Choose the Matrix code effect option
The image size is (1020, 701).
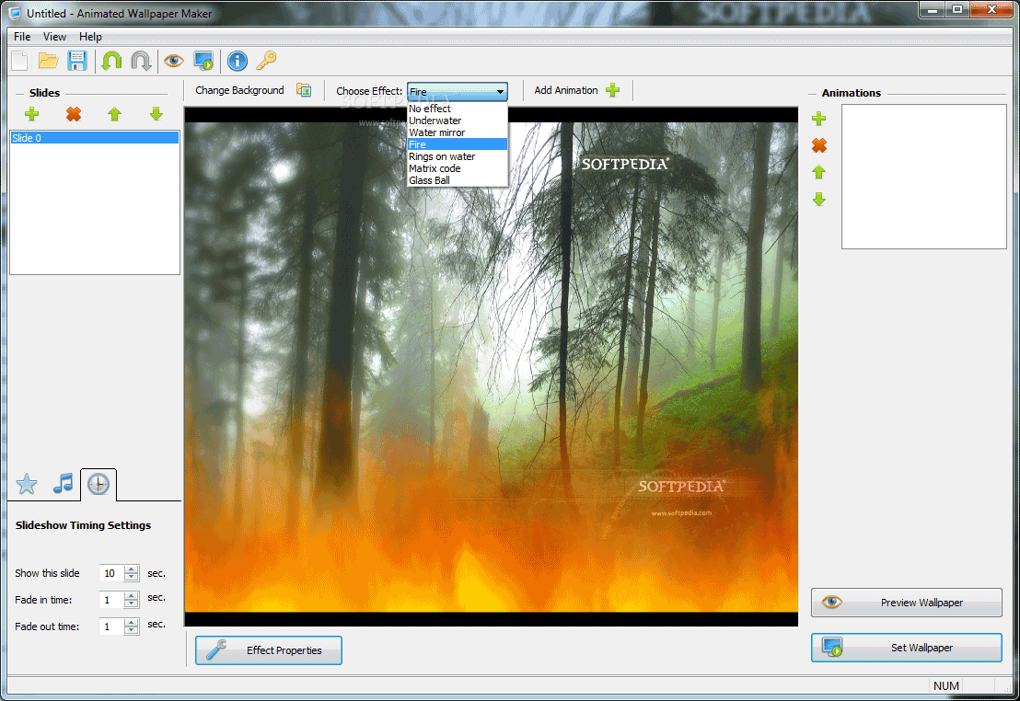click(435, 168)
